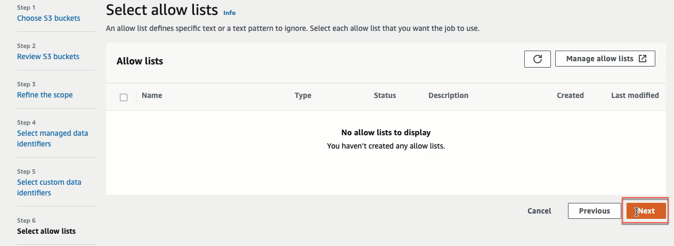Click the Last modified column header

coord(635,95)
